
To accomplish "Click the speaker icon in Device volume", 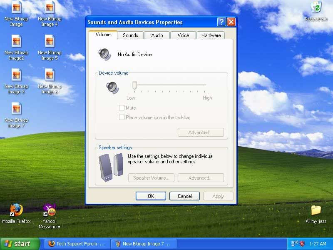I will click(112, 87).
